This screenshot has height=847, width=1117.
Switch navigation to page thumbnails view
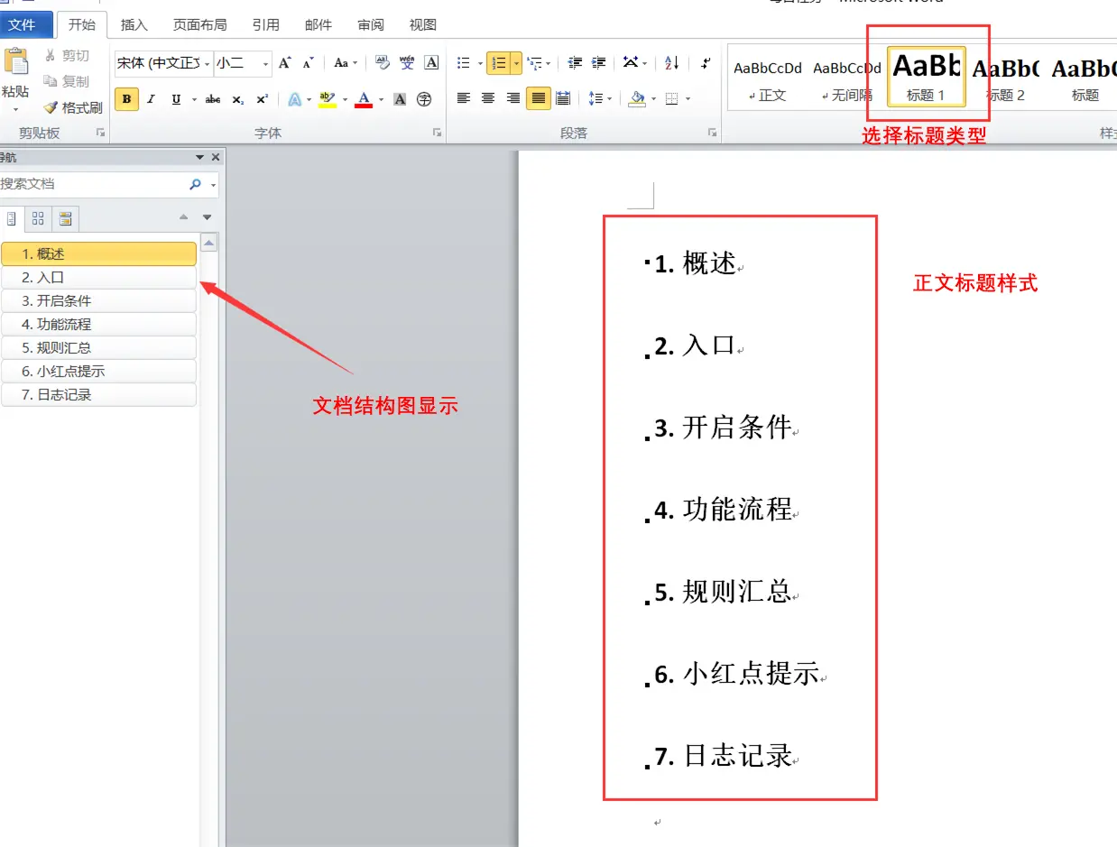tap(38, 217)
